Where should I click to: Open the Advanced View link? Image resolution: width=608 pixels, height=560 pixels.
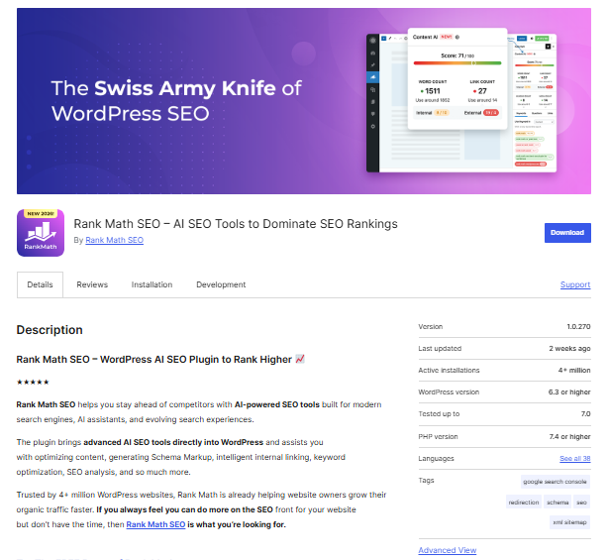coord(448,550)
